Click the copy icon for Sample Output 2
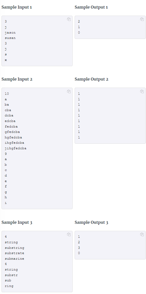Screen dimensions: 146x294 pyautogui.click(x=142, y=91)
